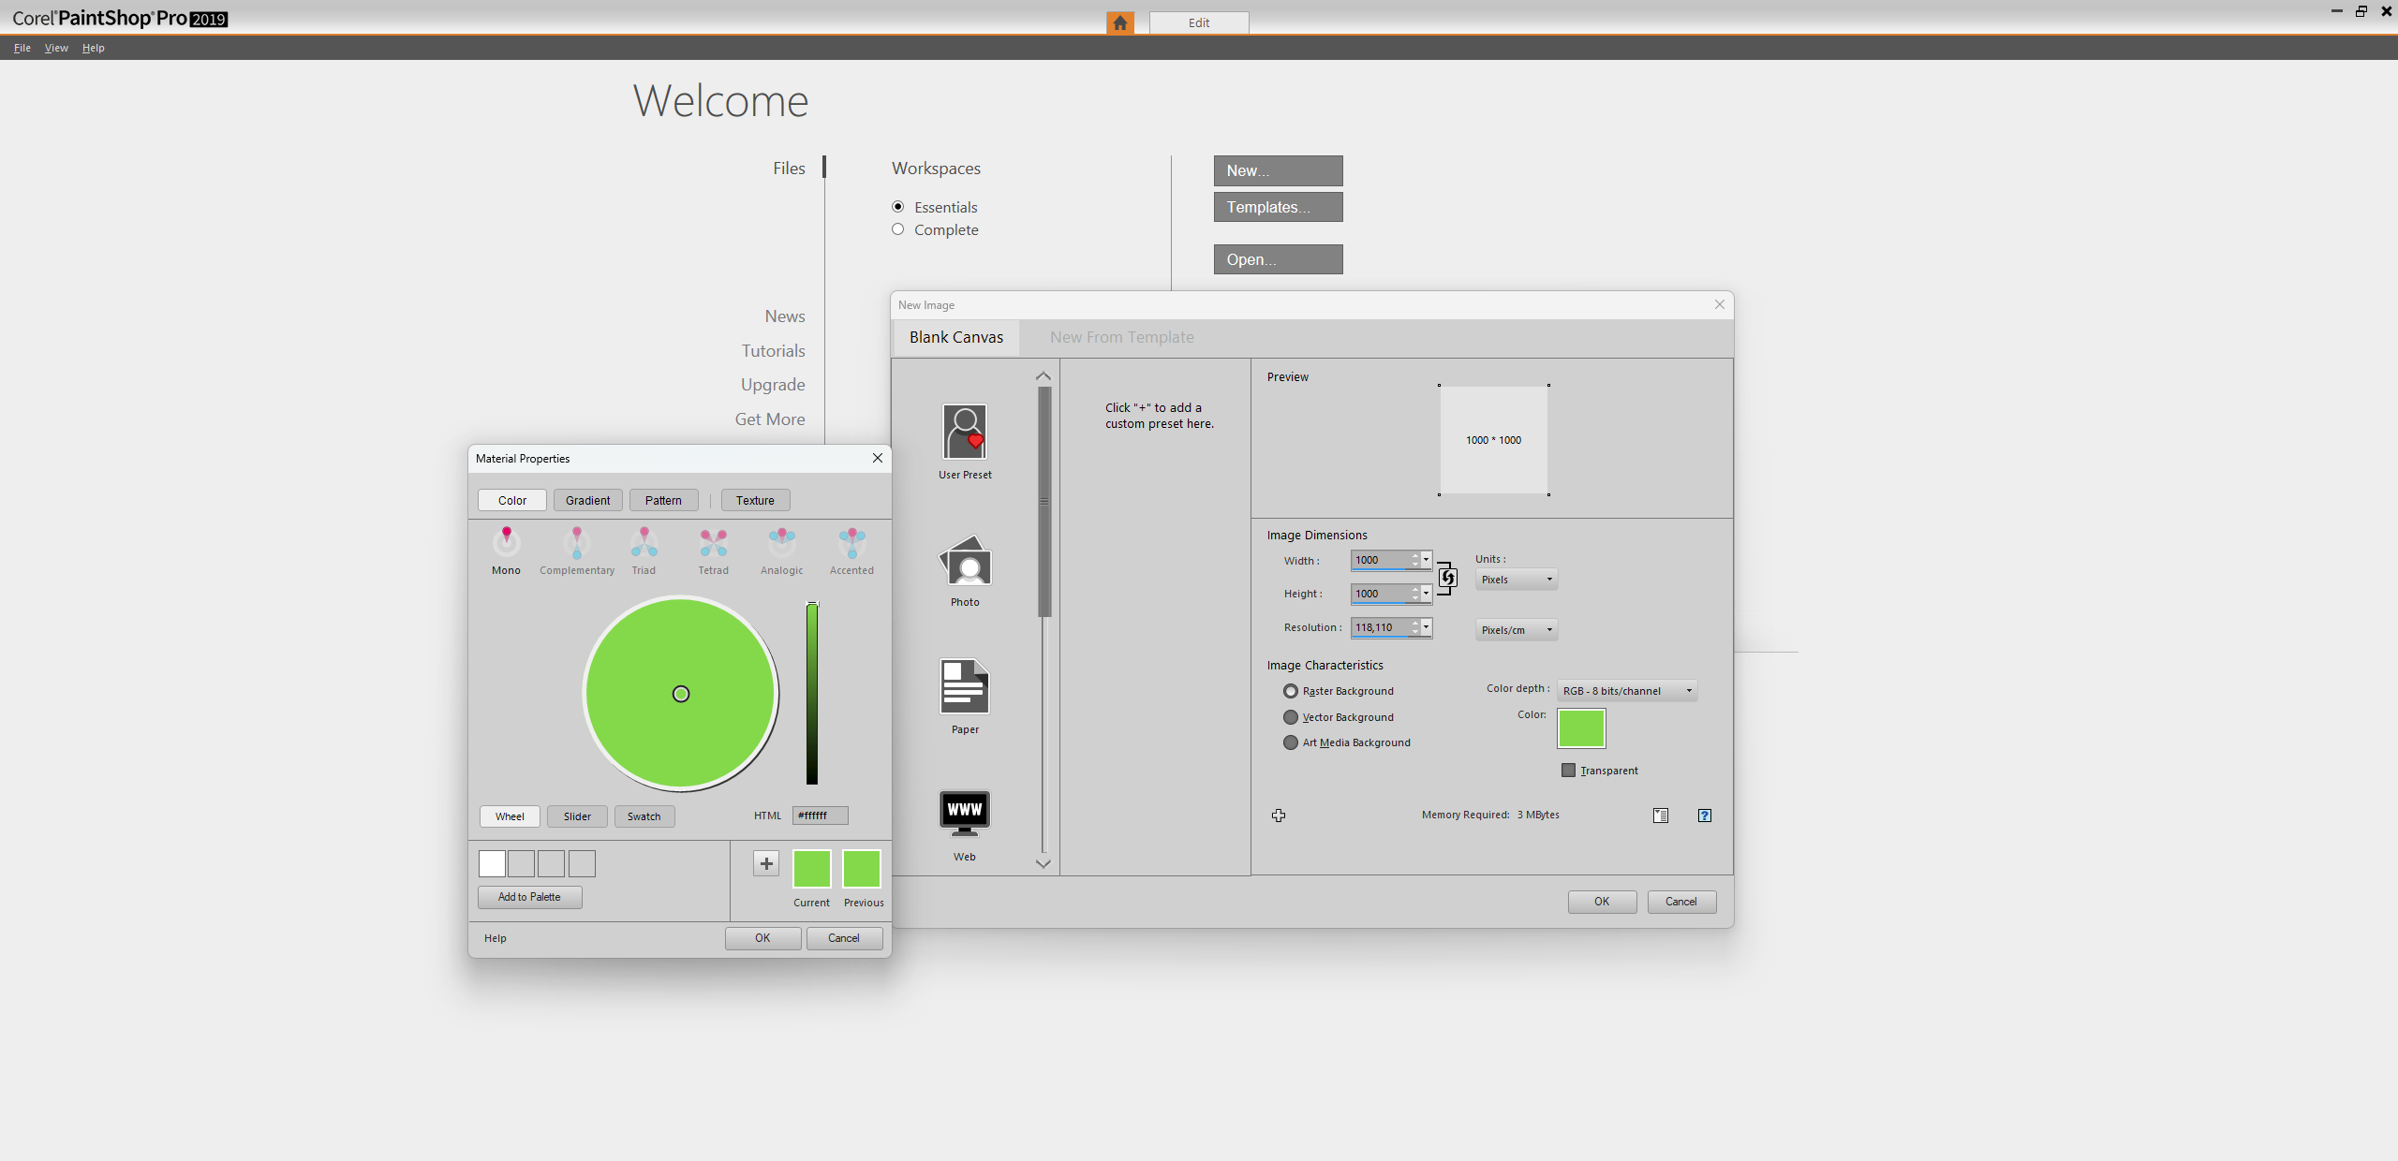
Task: Click the Templates... button
Action: pyautogui.click(x=1278, y=207)
